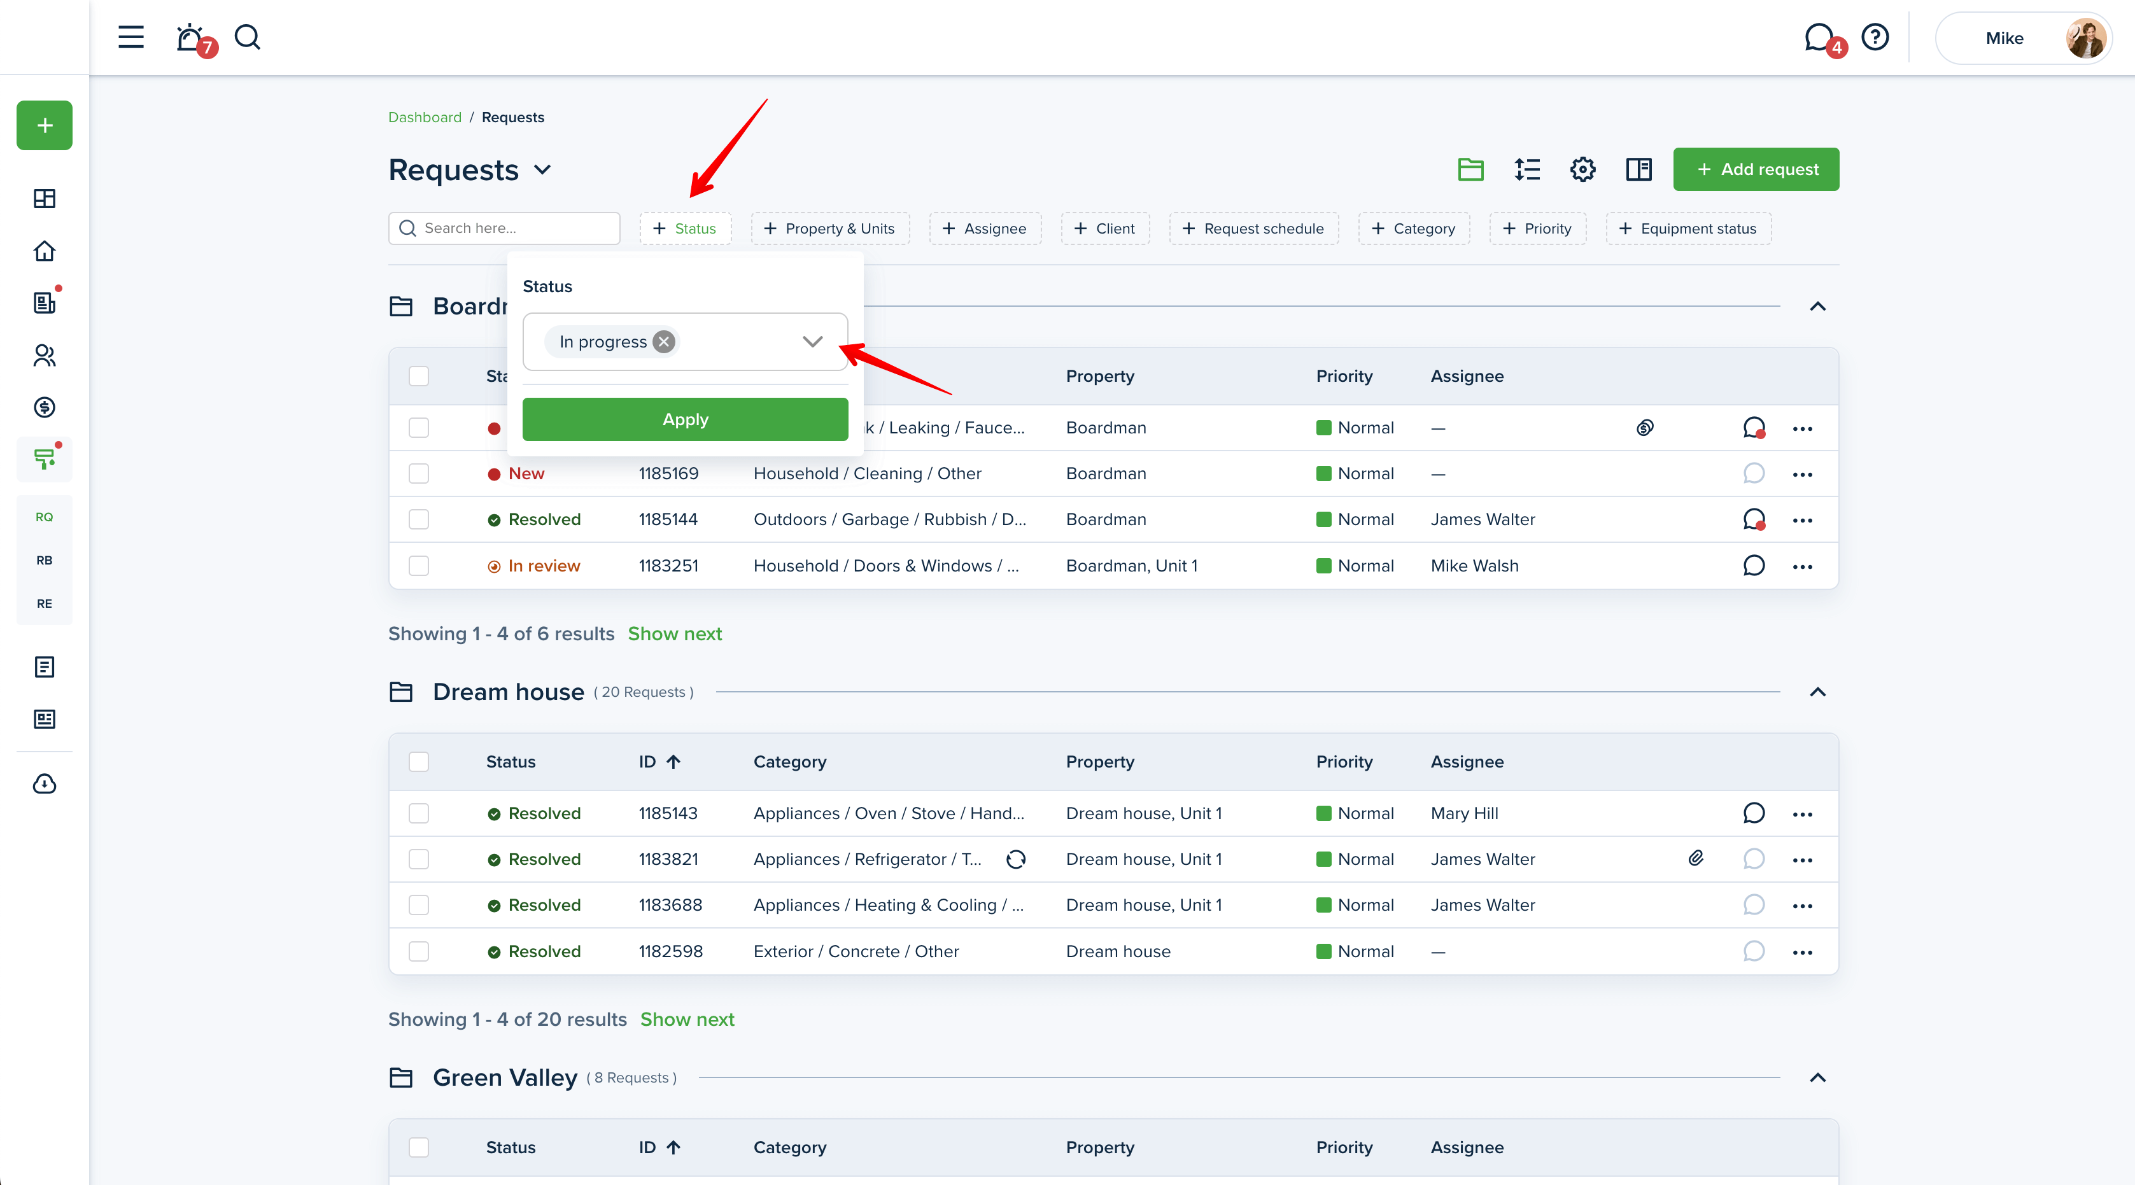
Task: Click the green Apply button
Action: 684,419
